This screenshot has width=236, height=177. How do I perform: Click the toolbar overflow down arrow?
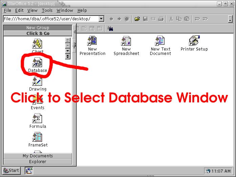230,21
